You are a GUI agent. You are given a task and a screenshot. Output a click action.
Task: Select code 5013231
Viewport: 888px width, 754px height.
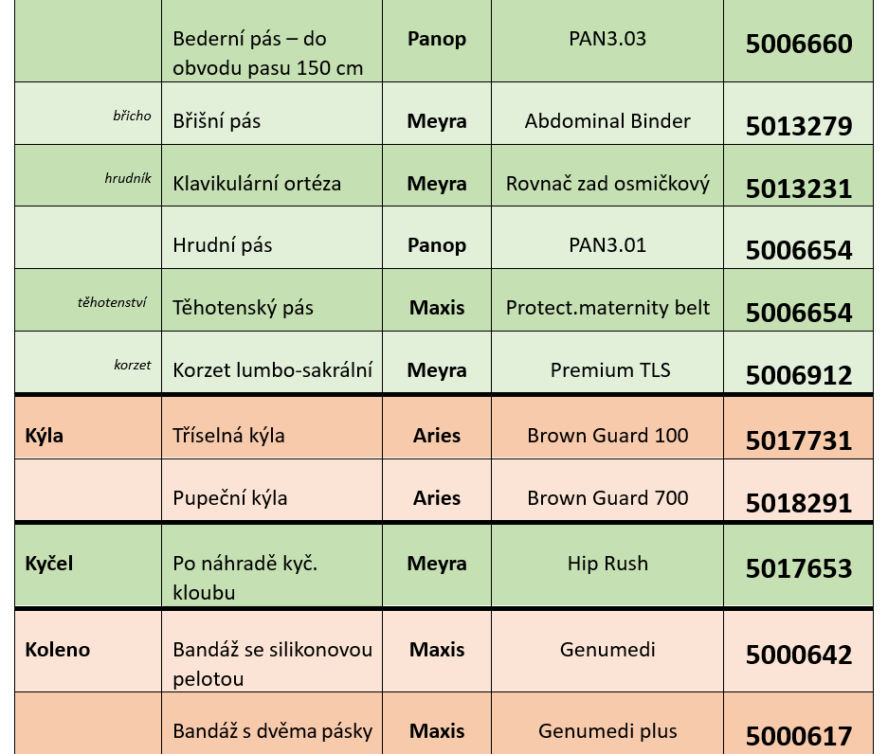pos(798,175)
